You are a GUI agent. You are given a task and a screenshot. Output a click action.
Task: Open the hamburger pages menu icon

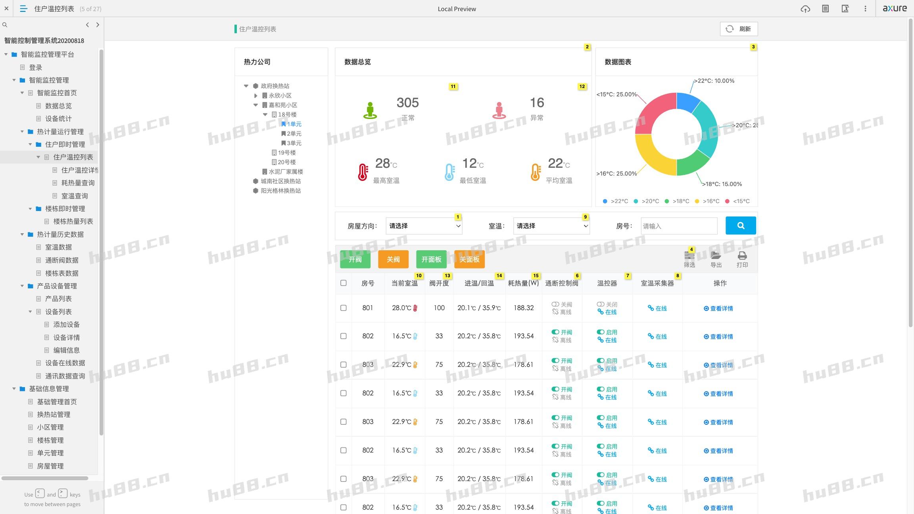(23, 9)
